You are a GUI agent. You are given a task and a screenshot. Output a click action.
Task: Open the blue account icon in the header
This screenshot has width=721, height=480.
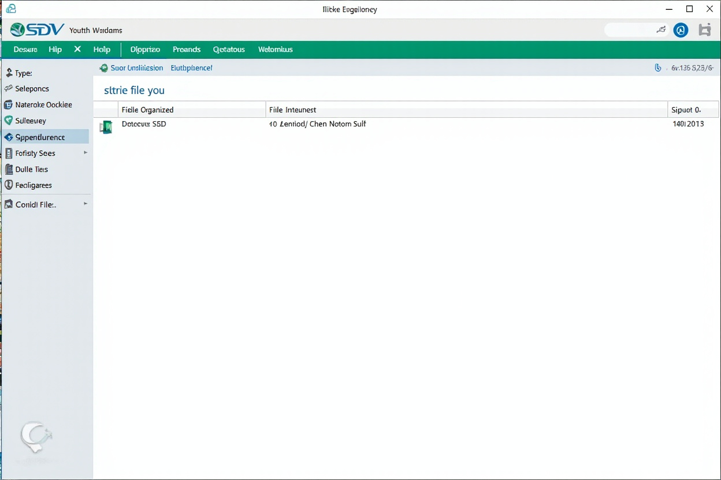(681, 31)
